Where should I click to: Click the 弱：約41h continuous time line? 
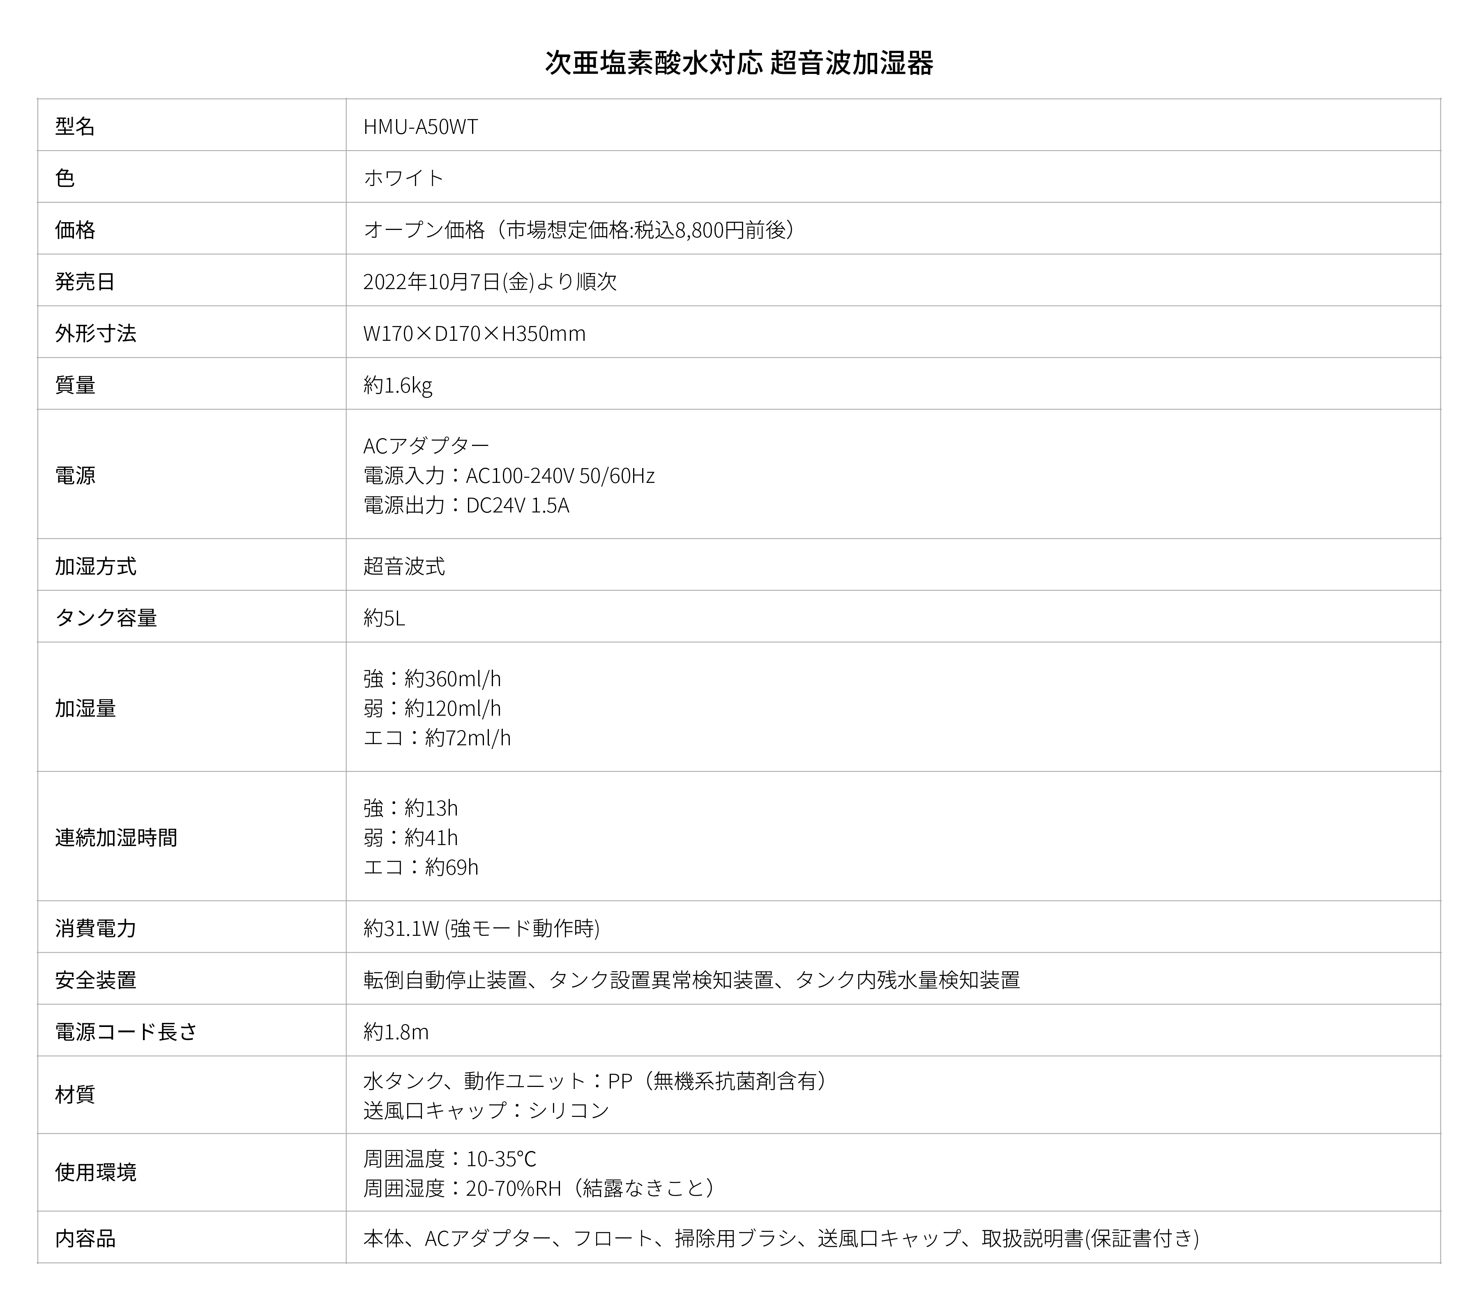tap(410, 837)
